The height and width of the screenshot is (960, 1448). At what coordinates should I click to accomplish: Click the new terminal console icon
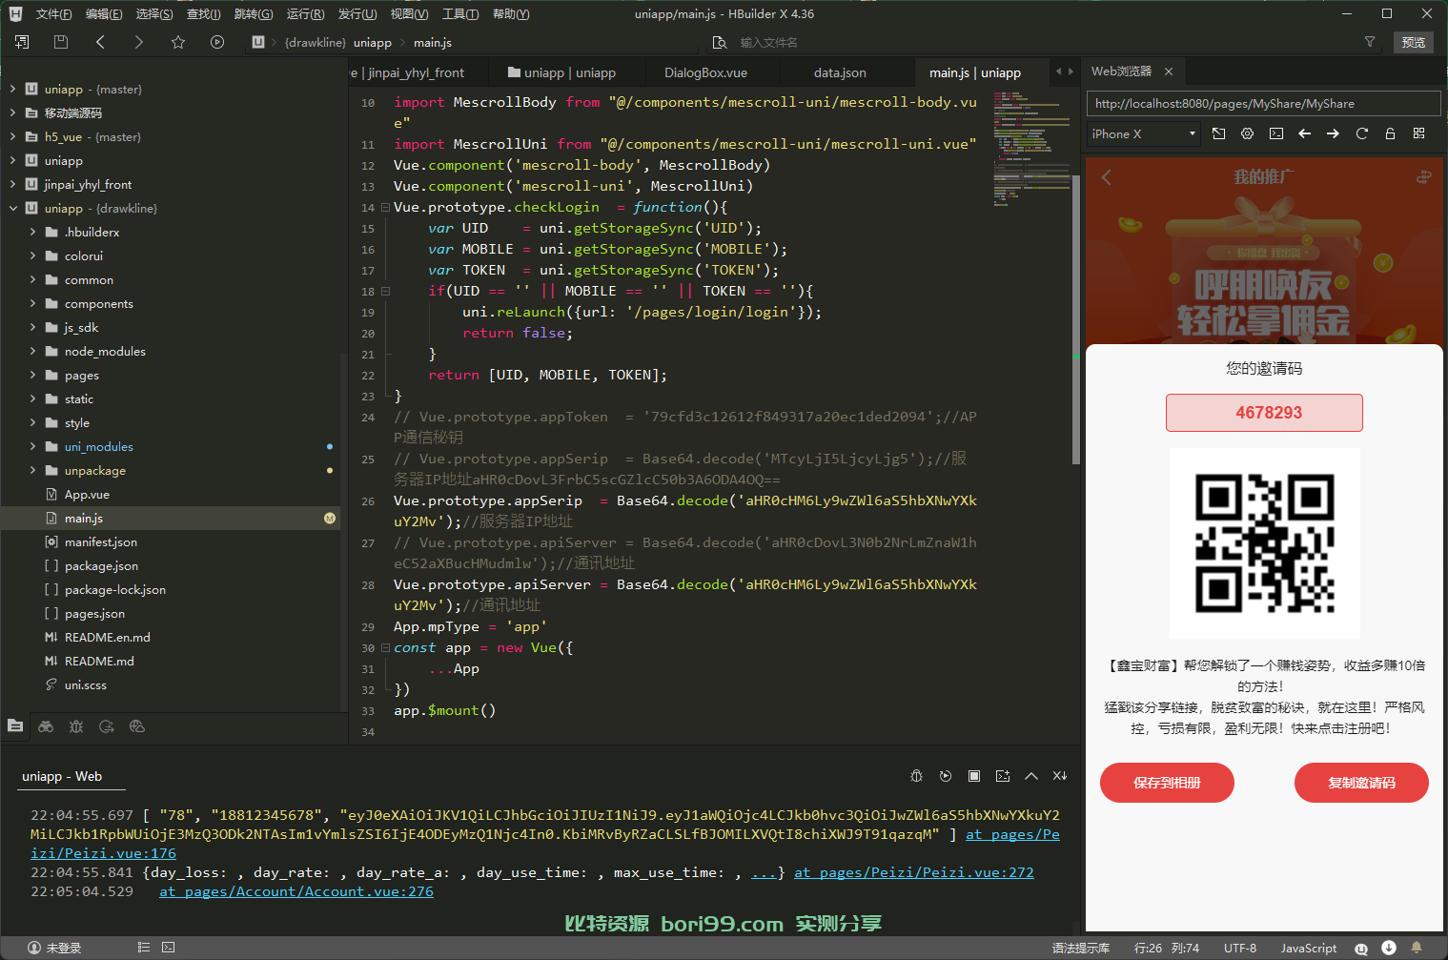tap(1003, 776)
